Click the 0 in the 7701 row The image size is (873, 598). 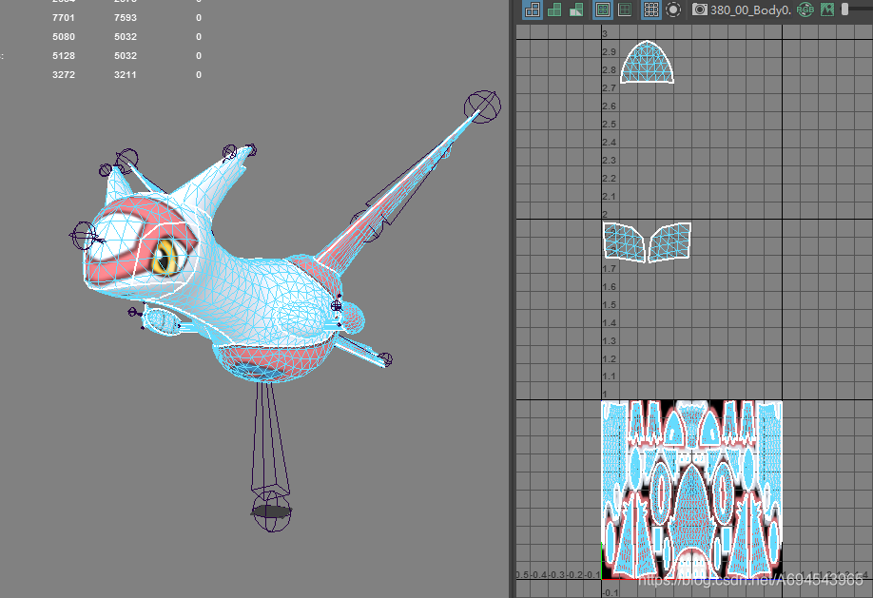pyautogui.click(x=199, y=18)
